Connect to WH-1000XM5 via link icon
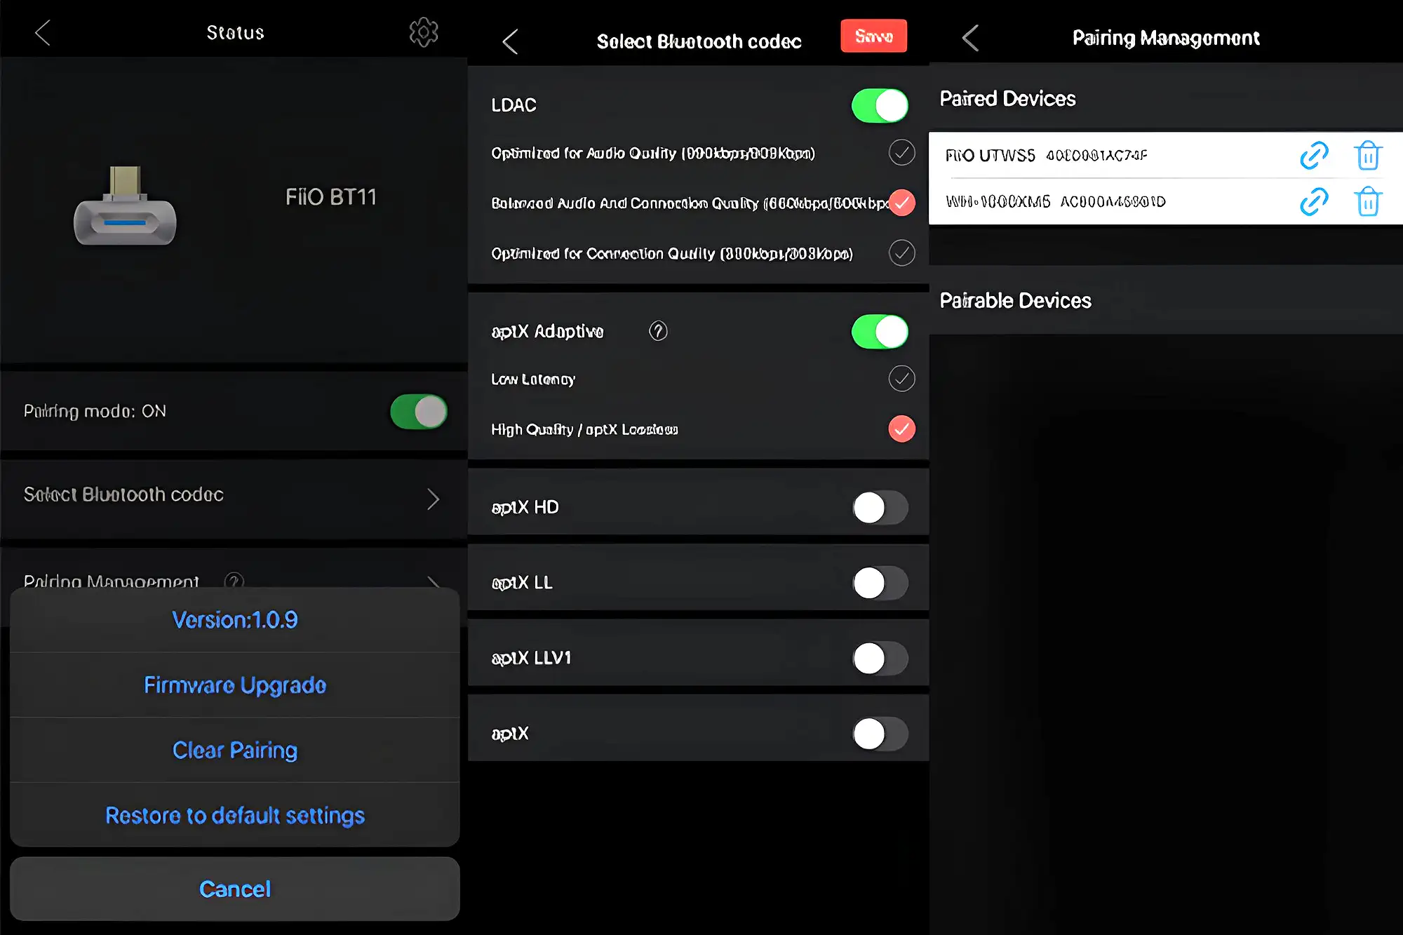The height and width of the screenshot is (935, 1403). pyautogui.click(x=1314, y=201)
